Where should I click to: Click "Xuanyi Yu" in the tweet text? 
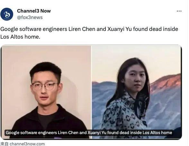pyautogui.click(x=119, y=29)
